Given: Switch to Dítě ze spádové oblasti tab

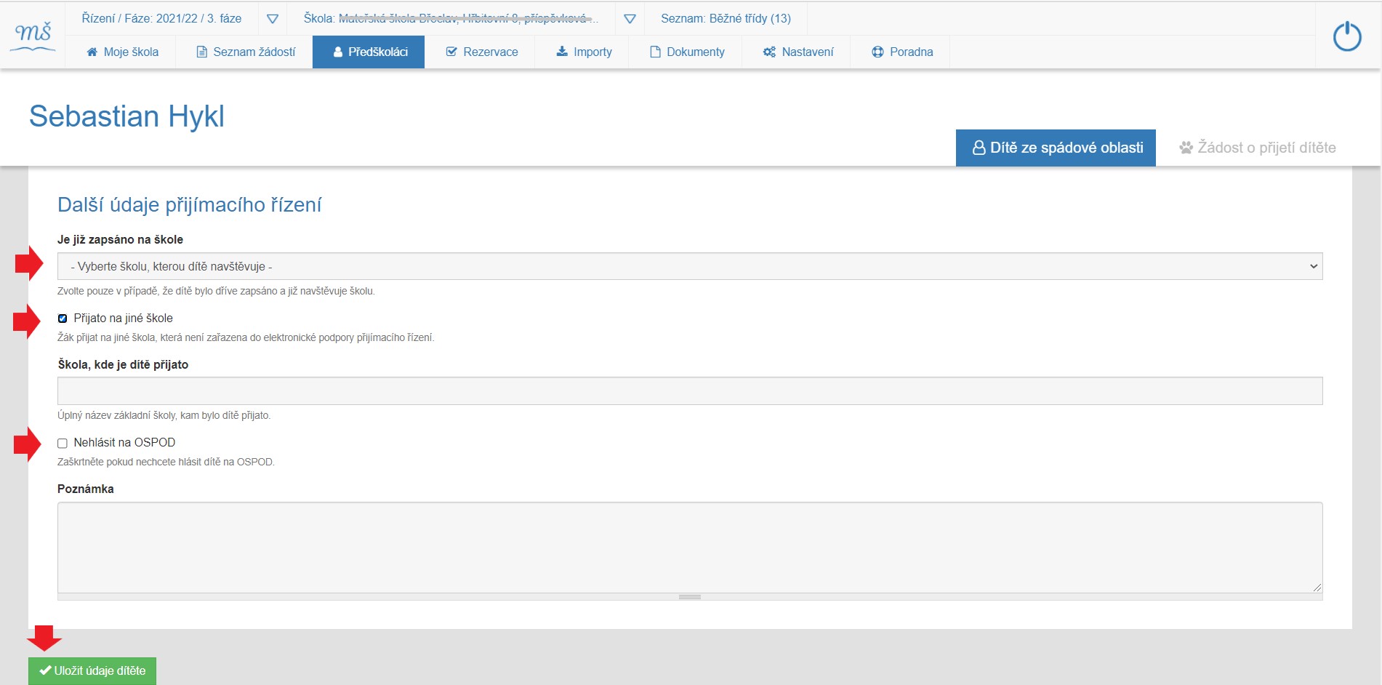Looking at the screenshot, I should click(1056, 148).
